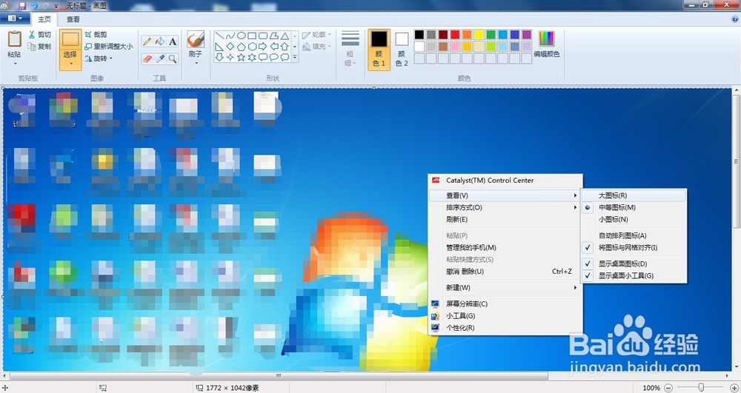
Task: Click zoom in plus button
Action: [x=734, y=388]
